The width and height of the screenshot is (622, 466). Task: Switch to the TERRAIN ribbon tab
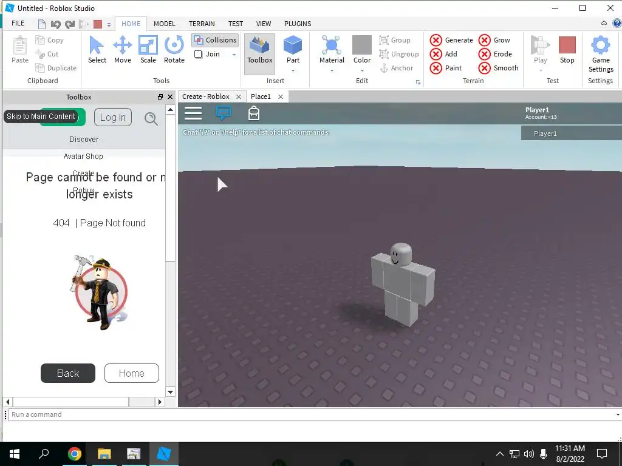[x=202, y=24]
